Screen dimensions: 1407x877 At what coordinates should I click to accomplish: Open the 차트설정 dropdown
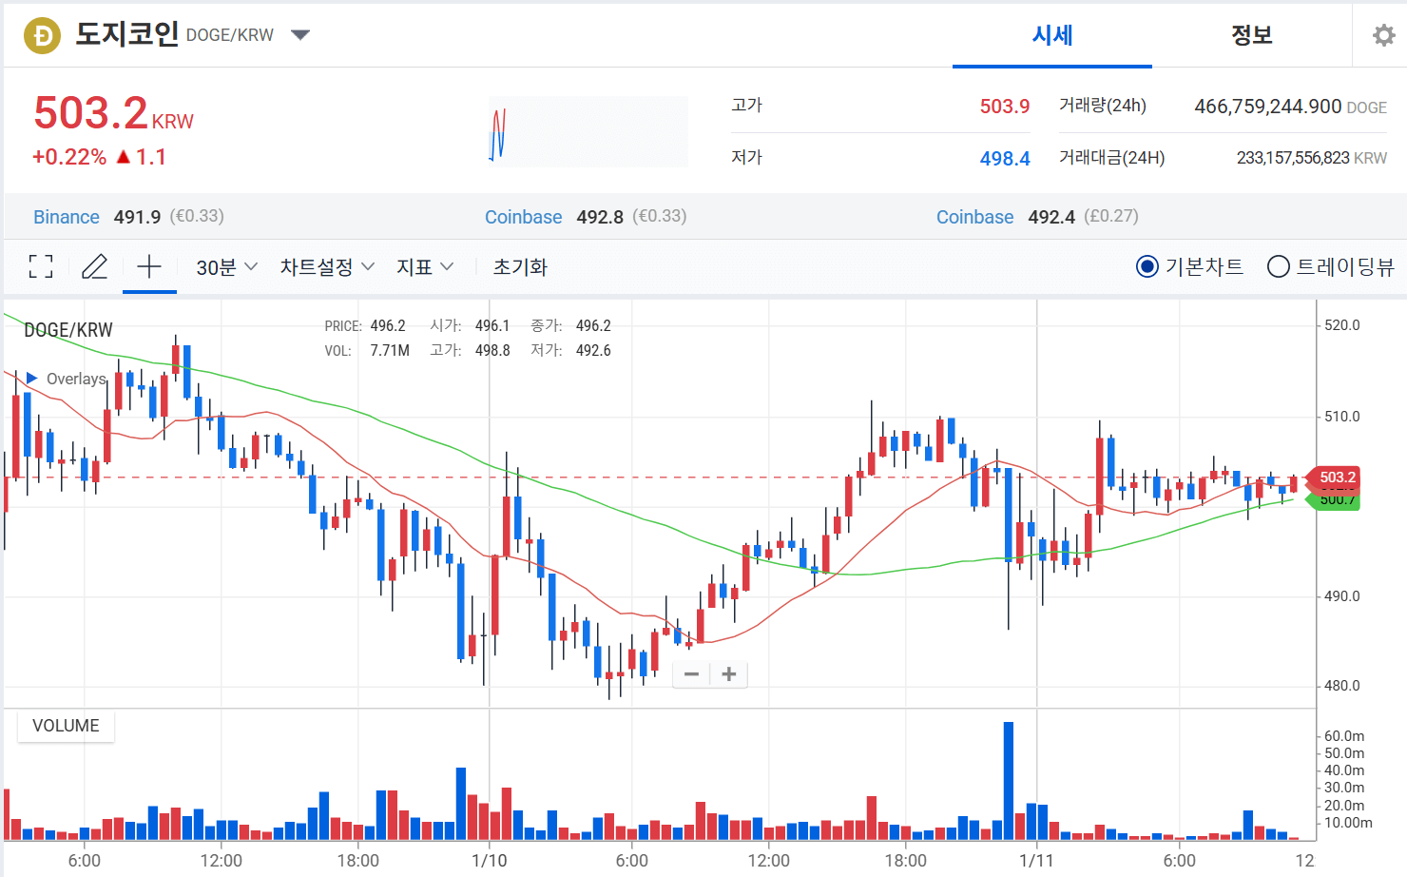click(326, 267)
